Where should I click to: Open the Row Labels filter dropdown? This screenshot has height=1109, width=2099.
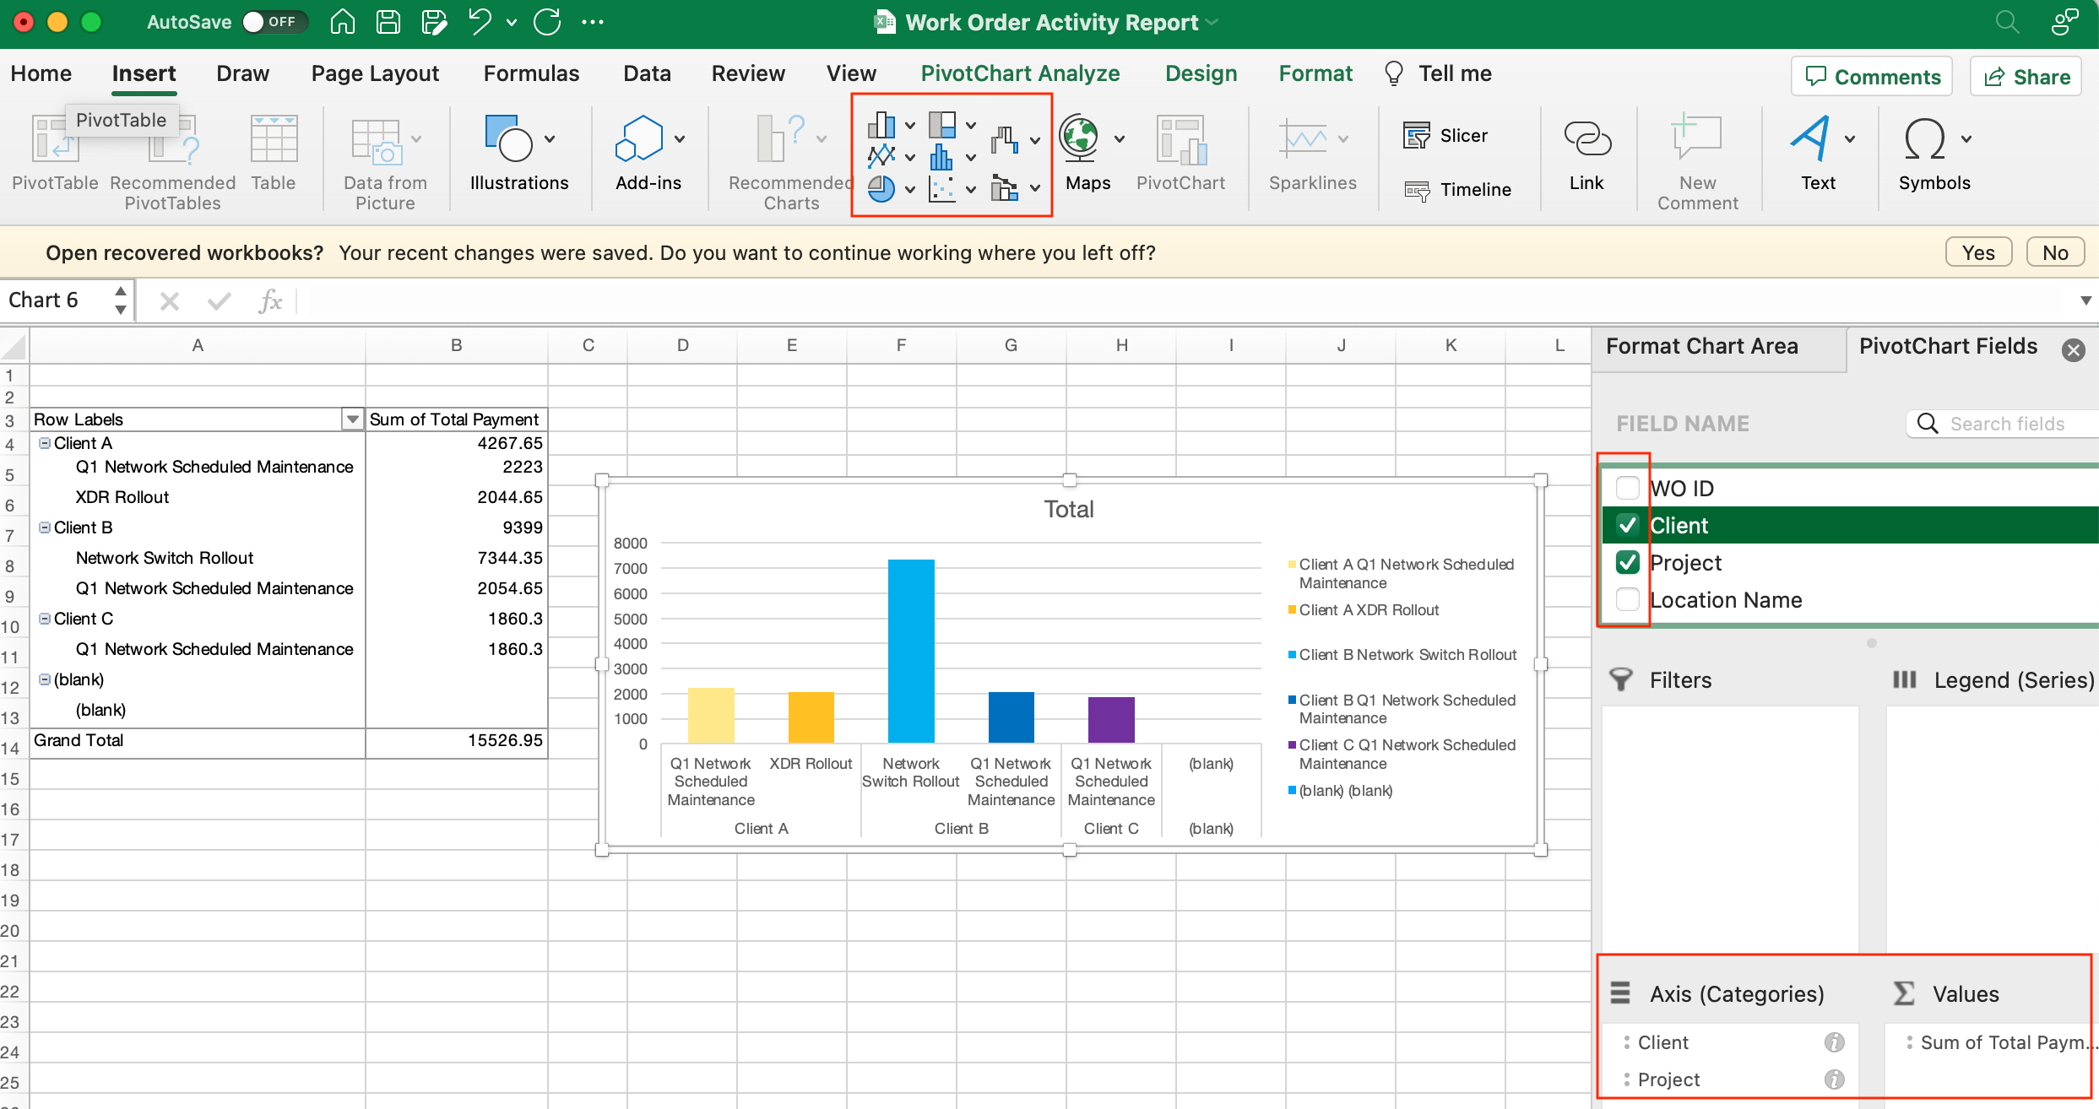pos(352,419)
